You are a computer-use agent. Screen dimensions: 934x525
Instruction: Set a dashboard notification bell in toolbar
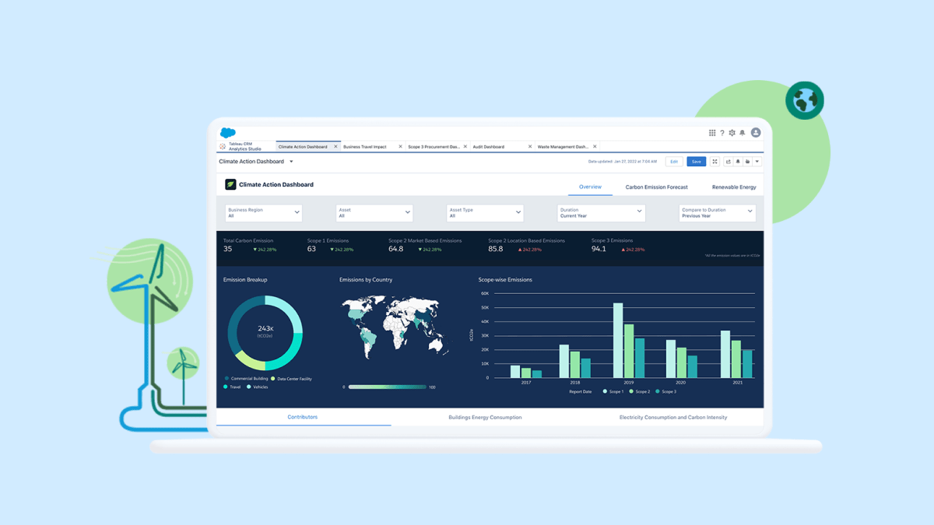point(738,162)
